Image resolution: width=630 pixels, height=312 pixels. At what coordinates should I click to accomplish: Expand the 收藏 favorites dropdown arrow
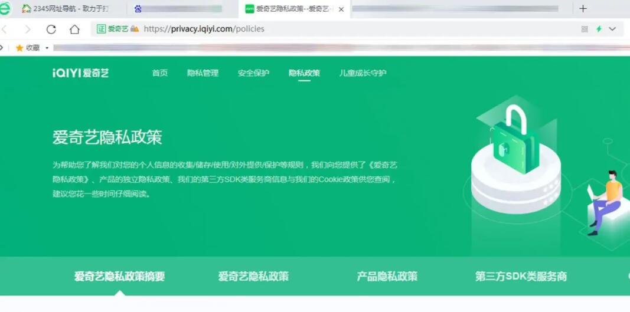[47, 48]
